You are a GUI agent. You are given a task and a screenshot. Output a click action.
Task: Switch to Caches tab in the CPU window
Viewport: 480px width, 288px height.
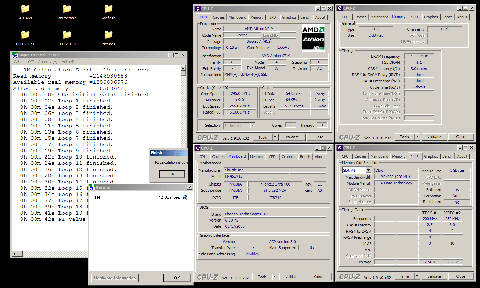pos(219,17)
